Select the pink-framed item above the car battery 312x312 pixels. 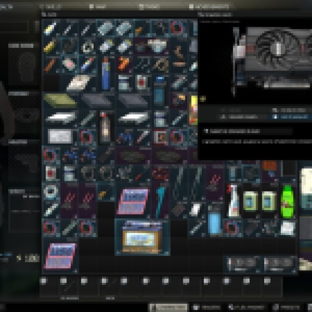point(133,202)
